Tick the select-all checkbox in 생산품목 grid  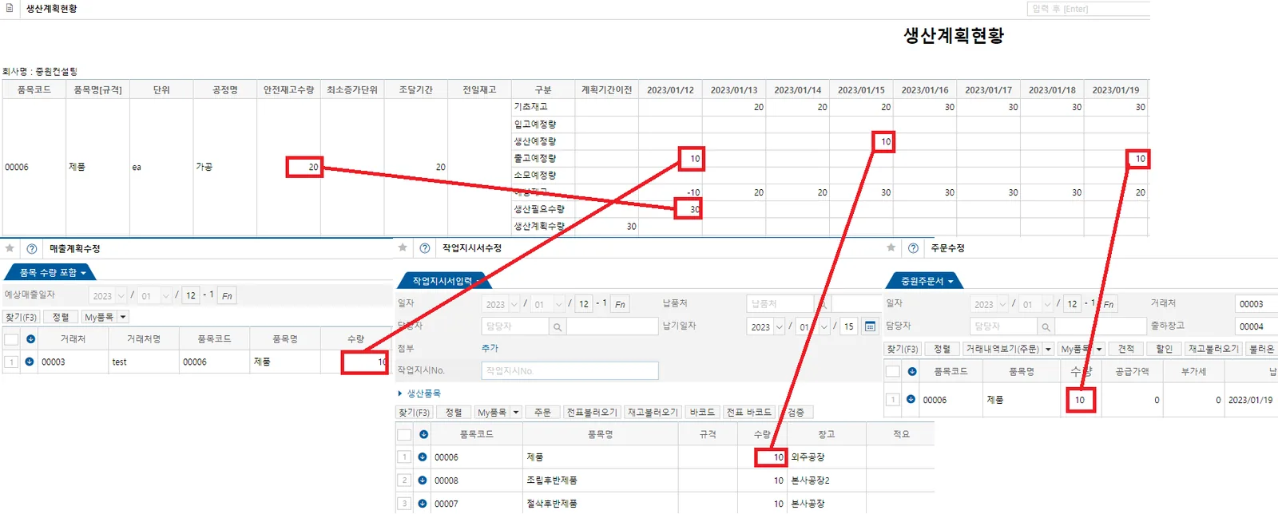404,435
